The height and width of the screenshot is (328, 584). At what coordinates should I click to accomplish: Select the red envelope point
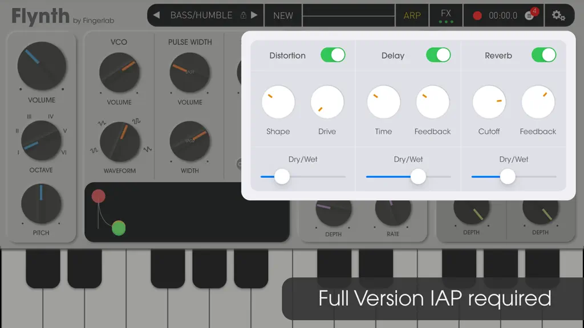pyautogui.click(x=98, y=196)
